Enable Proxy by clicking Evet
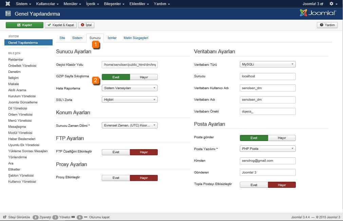Screen dimensions: 343x221 tap(116, 178)
